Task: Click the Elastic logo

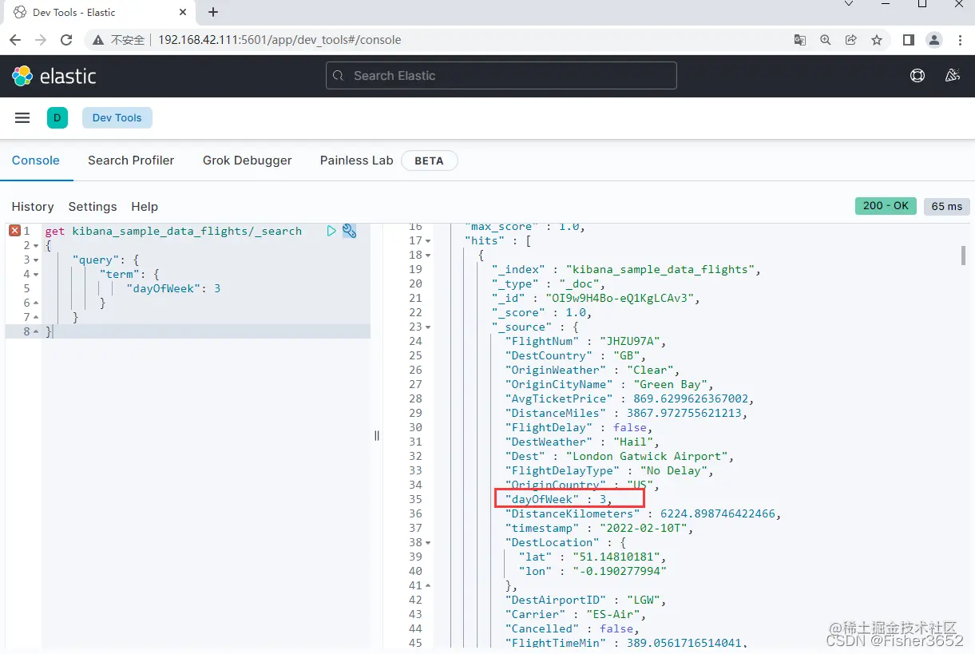Action: pos(54,76)
